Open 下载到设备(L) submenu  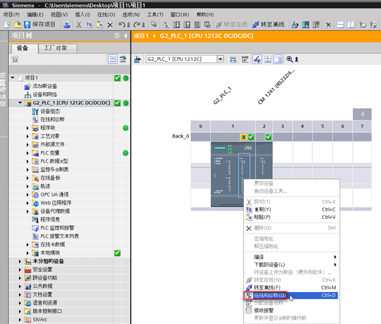291,265
